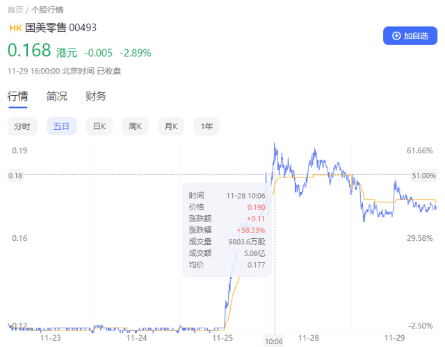
Task: Click the 加自选 add-to-watchlist button
Action: [x=410, y=35]
